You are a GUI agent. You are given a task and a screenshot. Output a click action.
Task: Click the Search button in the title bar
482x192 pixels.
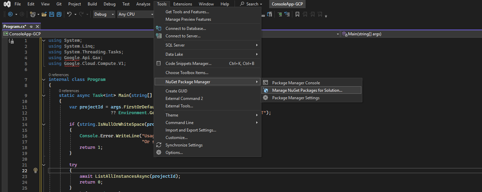tap(252, 4)
